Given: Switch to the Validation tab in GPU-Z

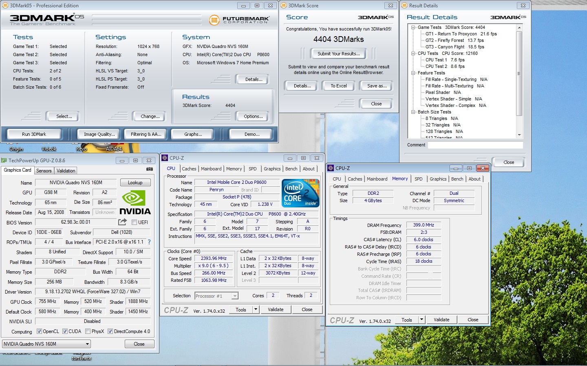Looking at the screenshot, I should tap(66, 171).
